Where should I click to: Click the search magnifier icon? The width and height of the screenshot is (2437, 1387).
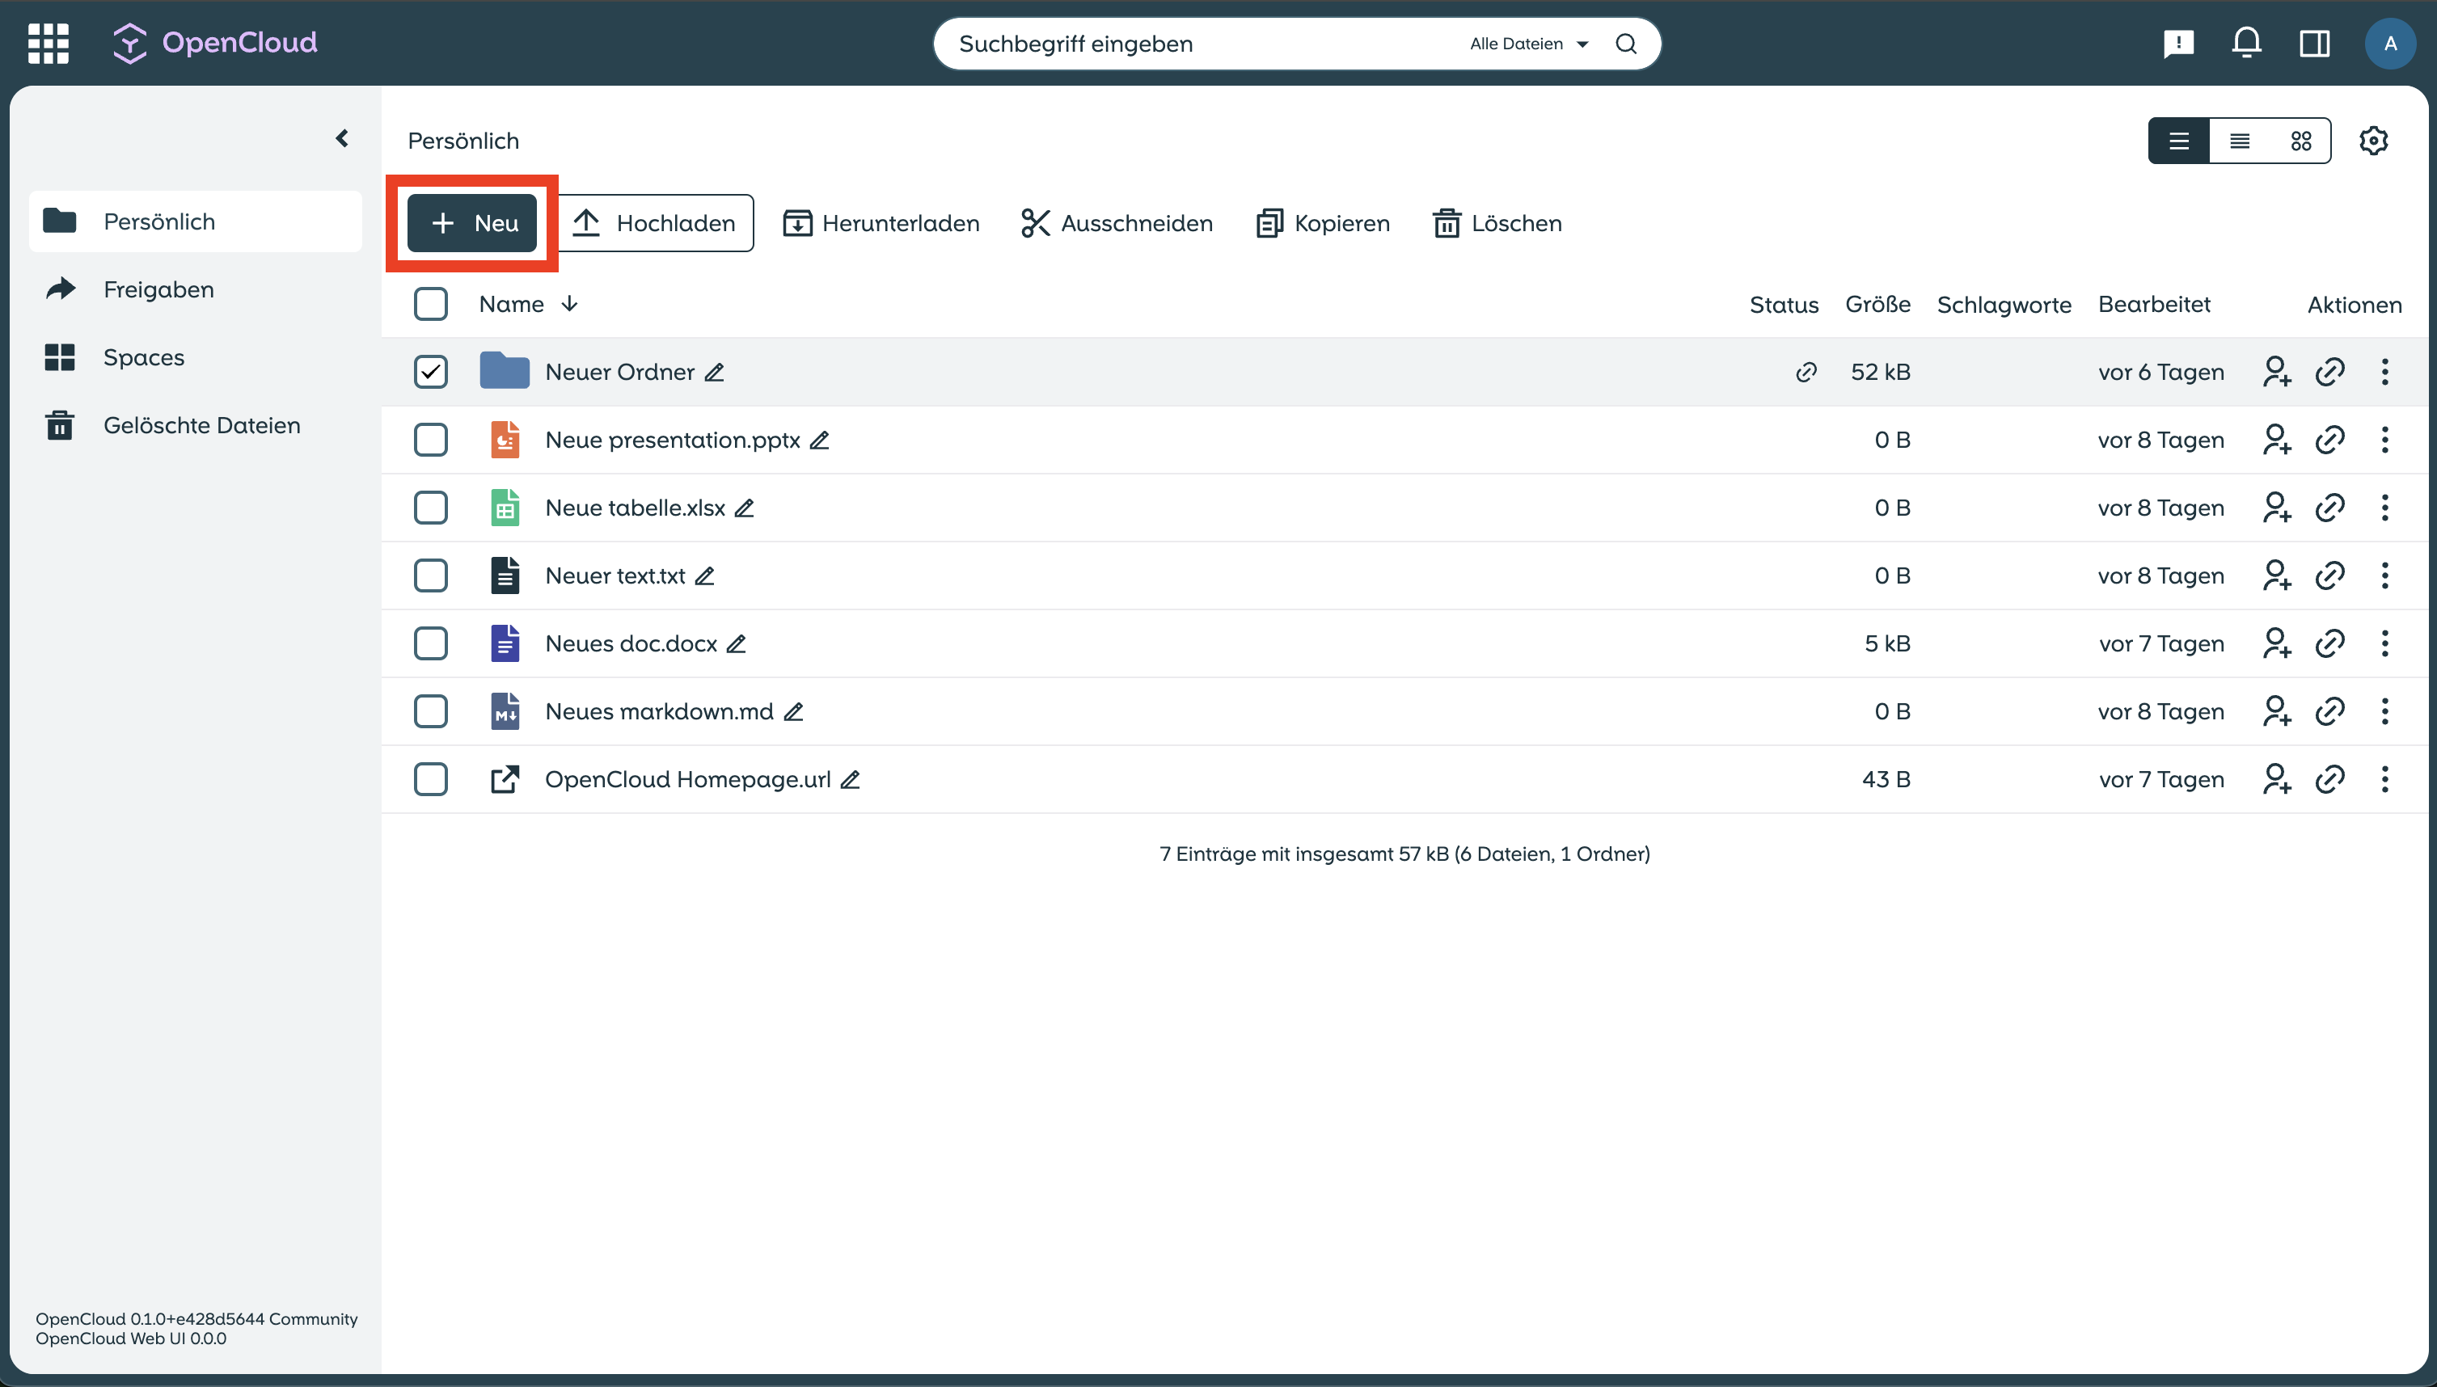pos(1626,44)
